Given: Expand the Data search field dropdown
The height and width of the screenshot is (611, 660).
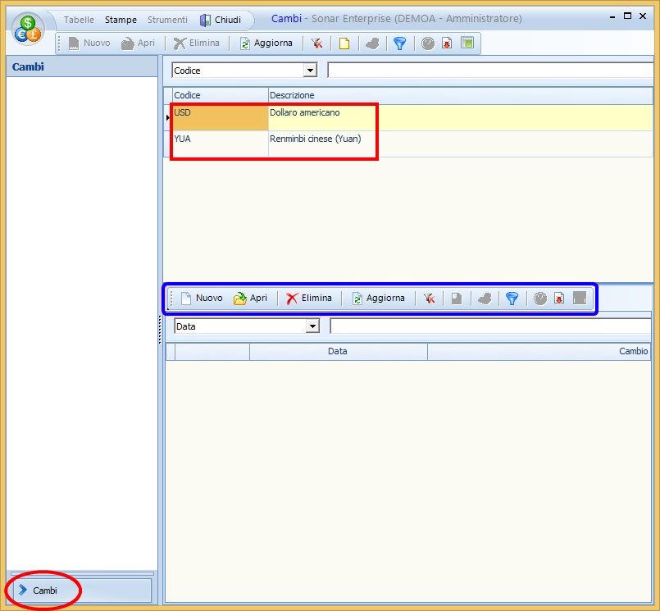Looking at the screenshot, I should click(312, 326).
